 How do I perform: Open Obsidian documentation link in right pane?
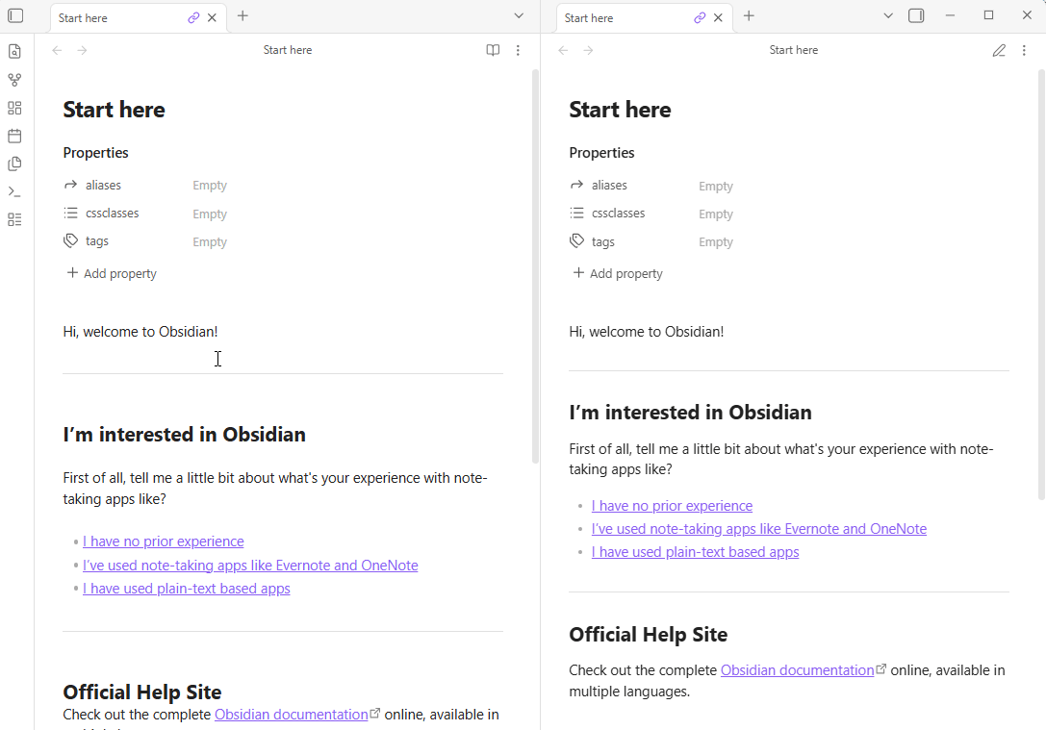798,669
